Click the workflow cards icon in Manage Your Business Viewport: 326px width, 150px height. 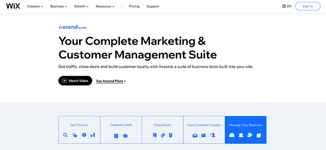250,135
